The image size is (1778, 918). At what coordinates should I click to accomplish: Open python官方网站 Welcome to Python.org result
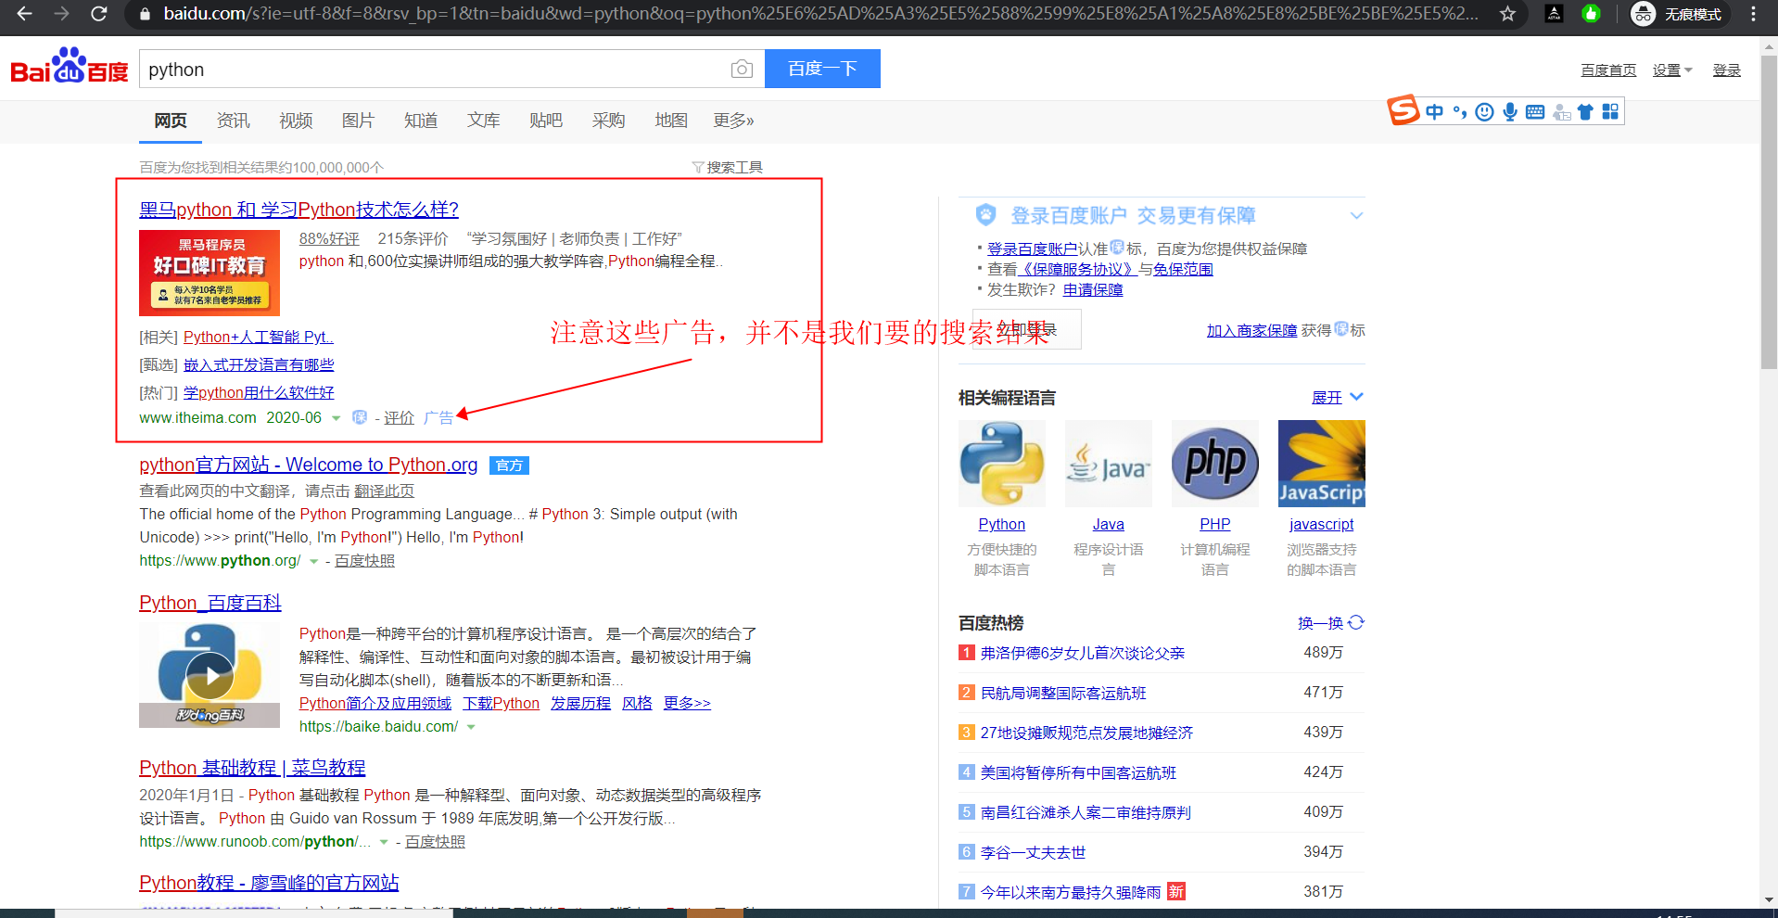pyautogui.click(x=308, y=465)
